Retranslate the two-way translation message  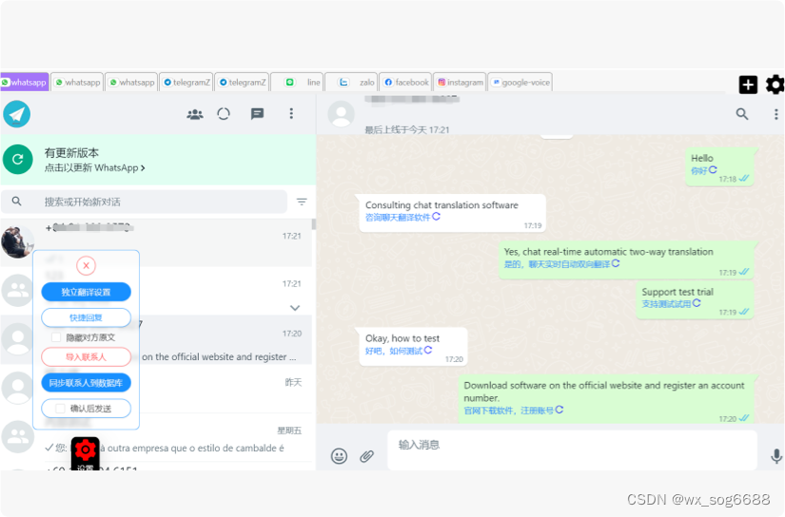[616, 263]
